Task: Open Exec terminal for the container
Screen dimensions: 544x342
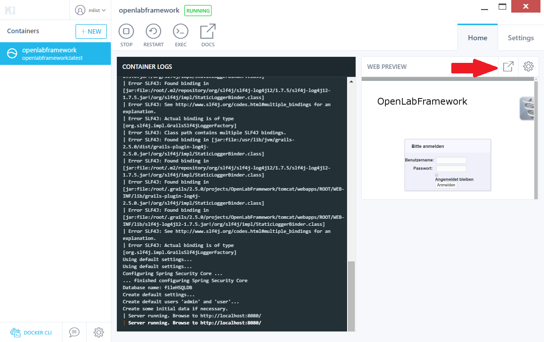Action: click(180, 32)
